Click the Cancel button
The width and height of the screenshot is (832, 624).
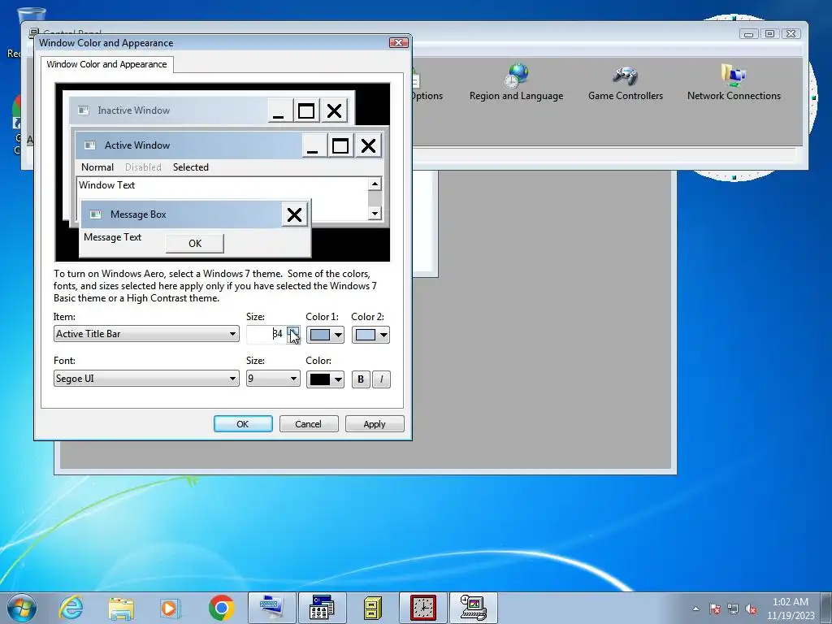pos(308,424)
